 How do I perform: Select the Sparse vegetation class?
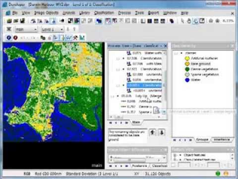coord(202,75)
